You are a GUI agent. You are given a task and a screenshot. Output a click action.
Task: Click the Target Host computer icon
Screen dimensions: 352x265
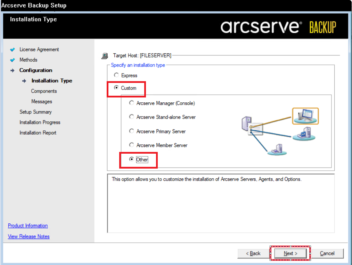[105, 56]
